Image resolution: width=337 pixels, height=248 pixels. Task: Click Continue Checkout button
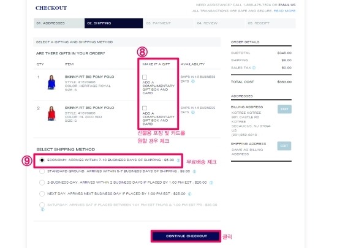point(186,236)
